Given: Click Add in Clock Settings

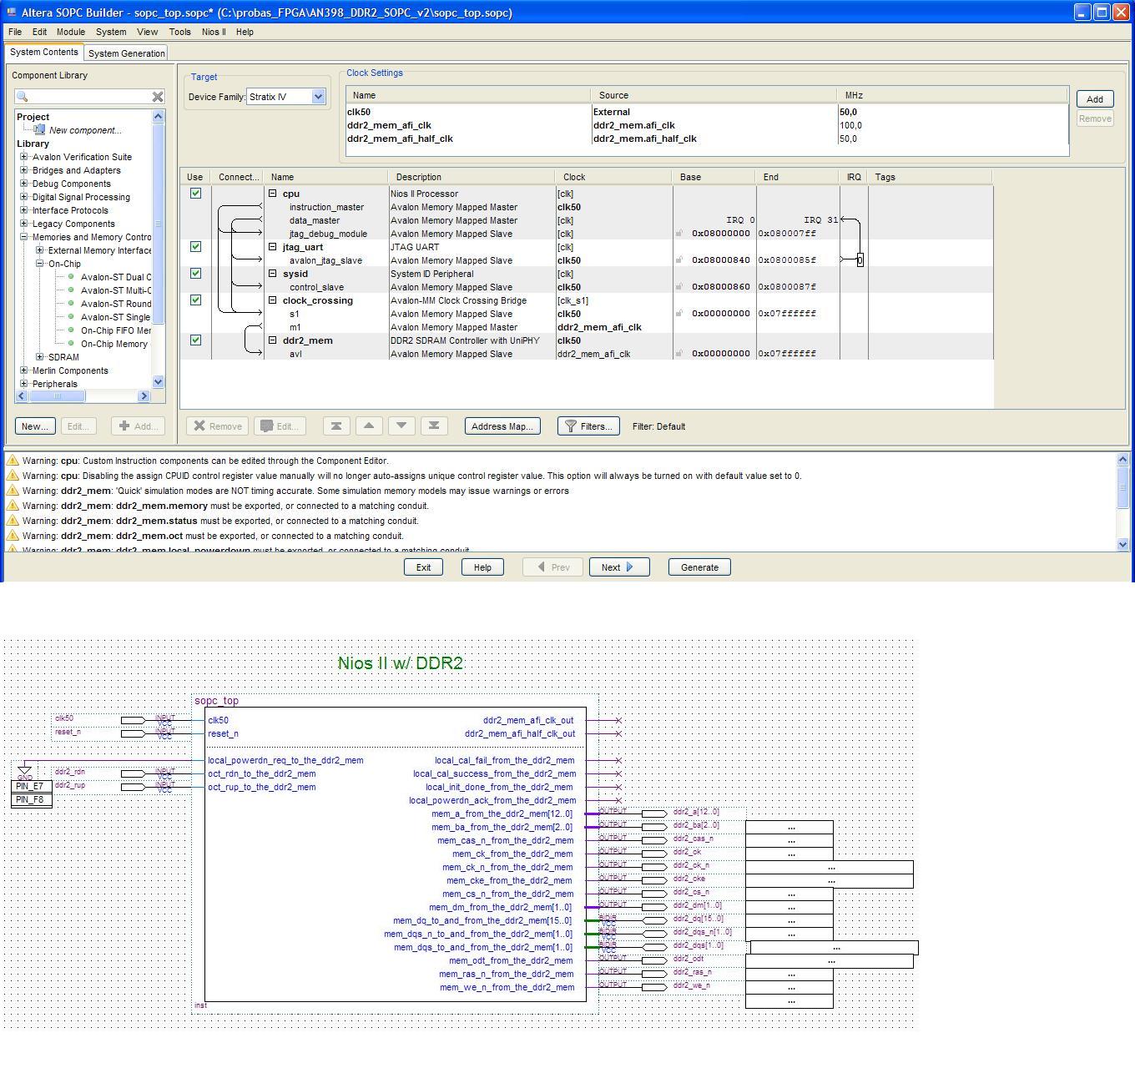Looking at the screenshot, I should tap(1095, 99).
